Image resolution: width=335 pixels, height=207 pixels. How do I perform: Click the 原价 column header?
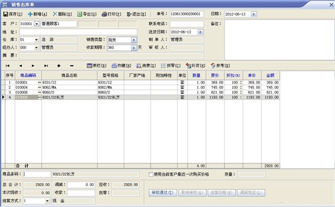coord(215,75)
